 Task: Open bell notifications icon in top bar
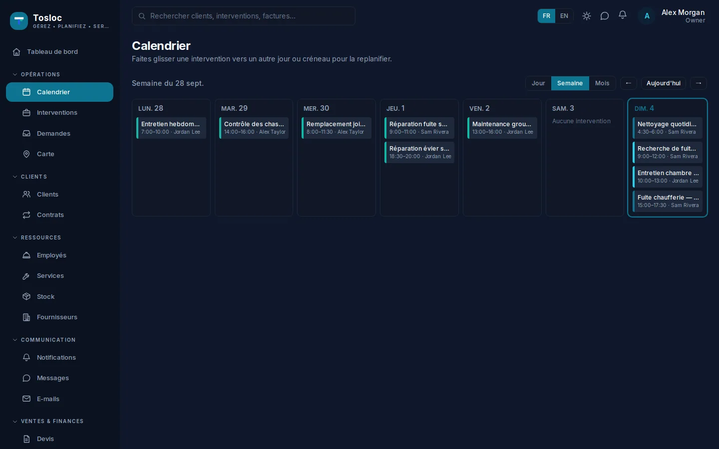pos(623,16)
